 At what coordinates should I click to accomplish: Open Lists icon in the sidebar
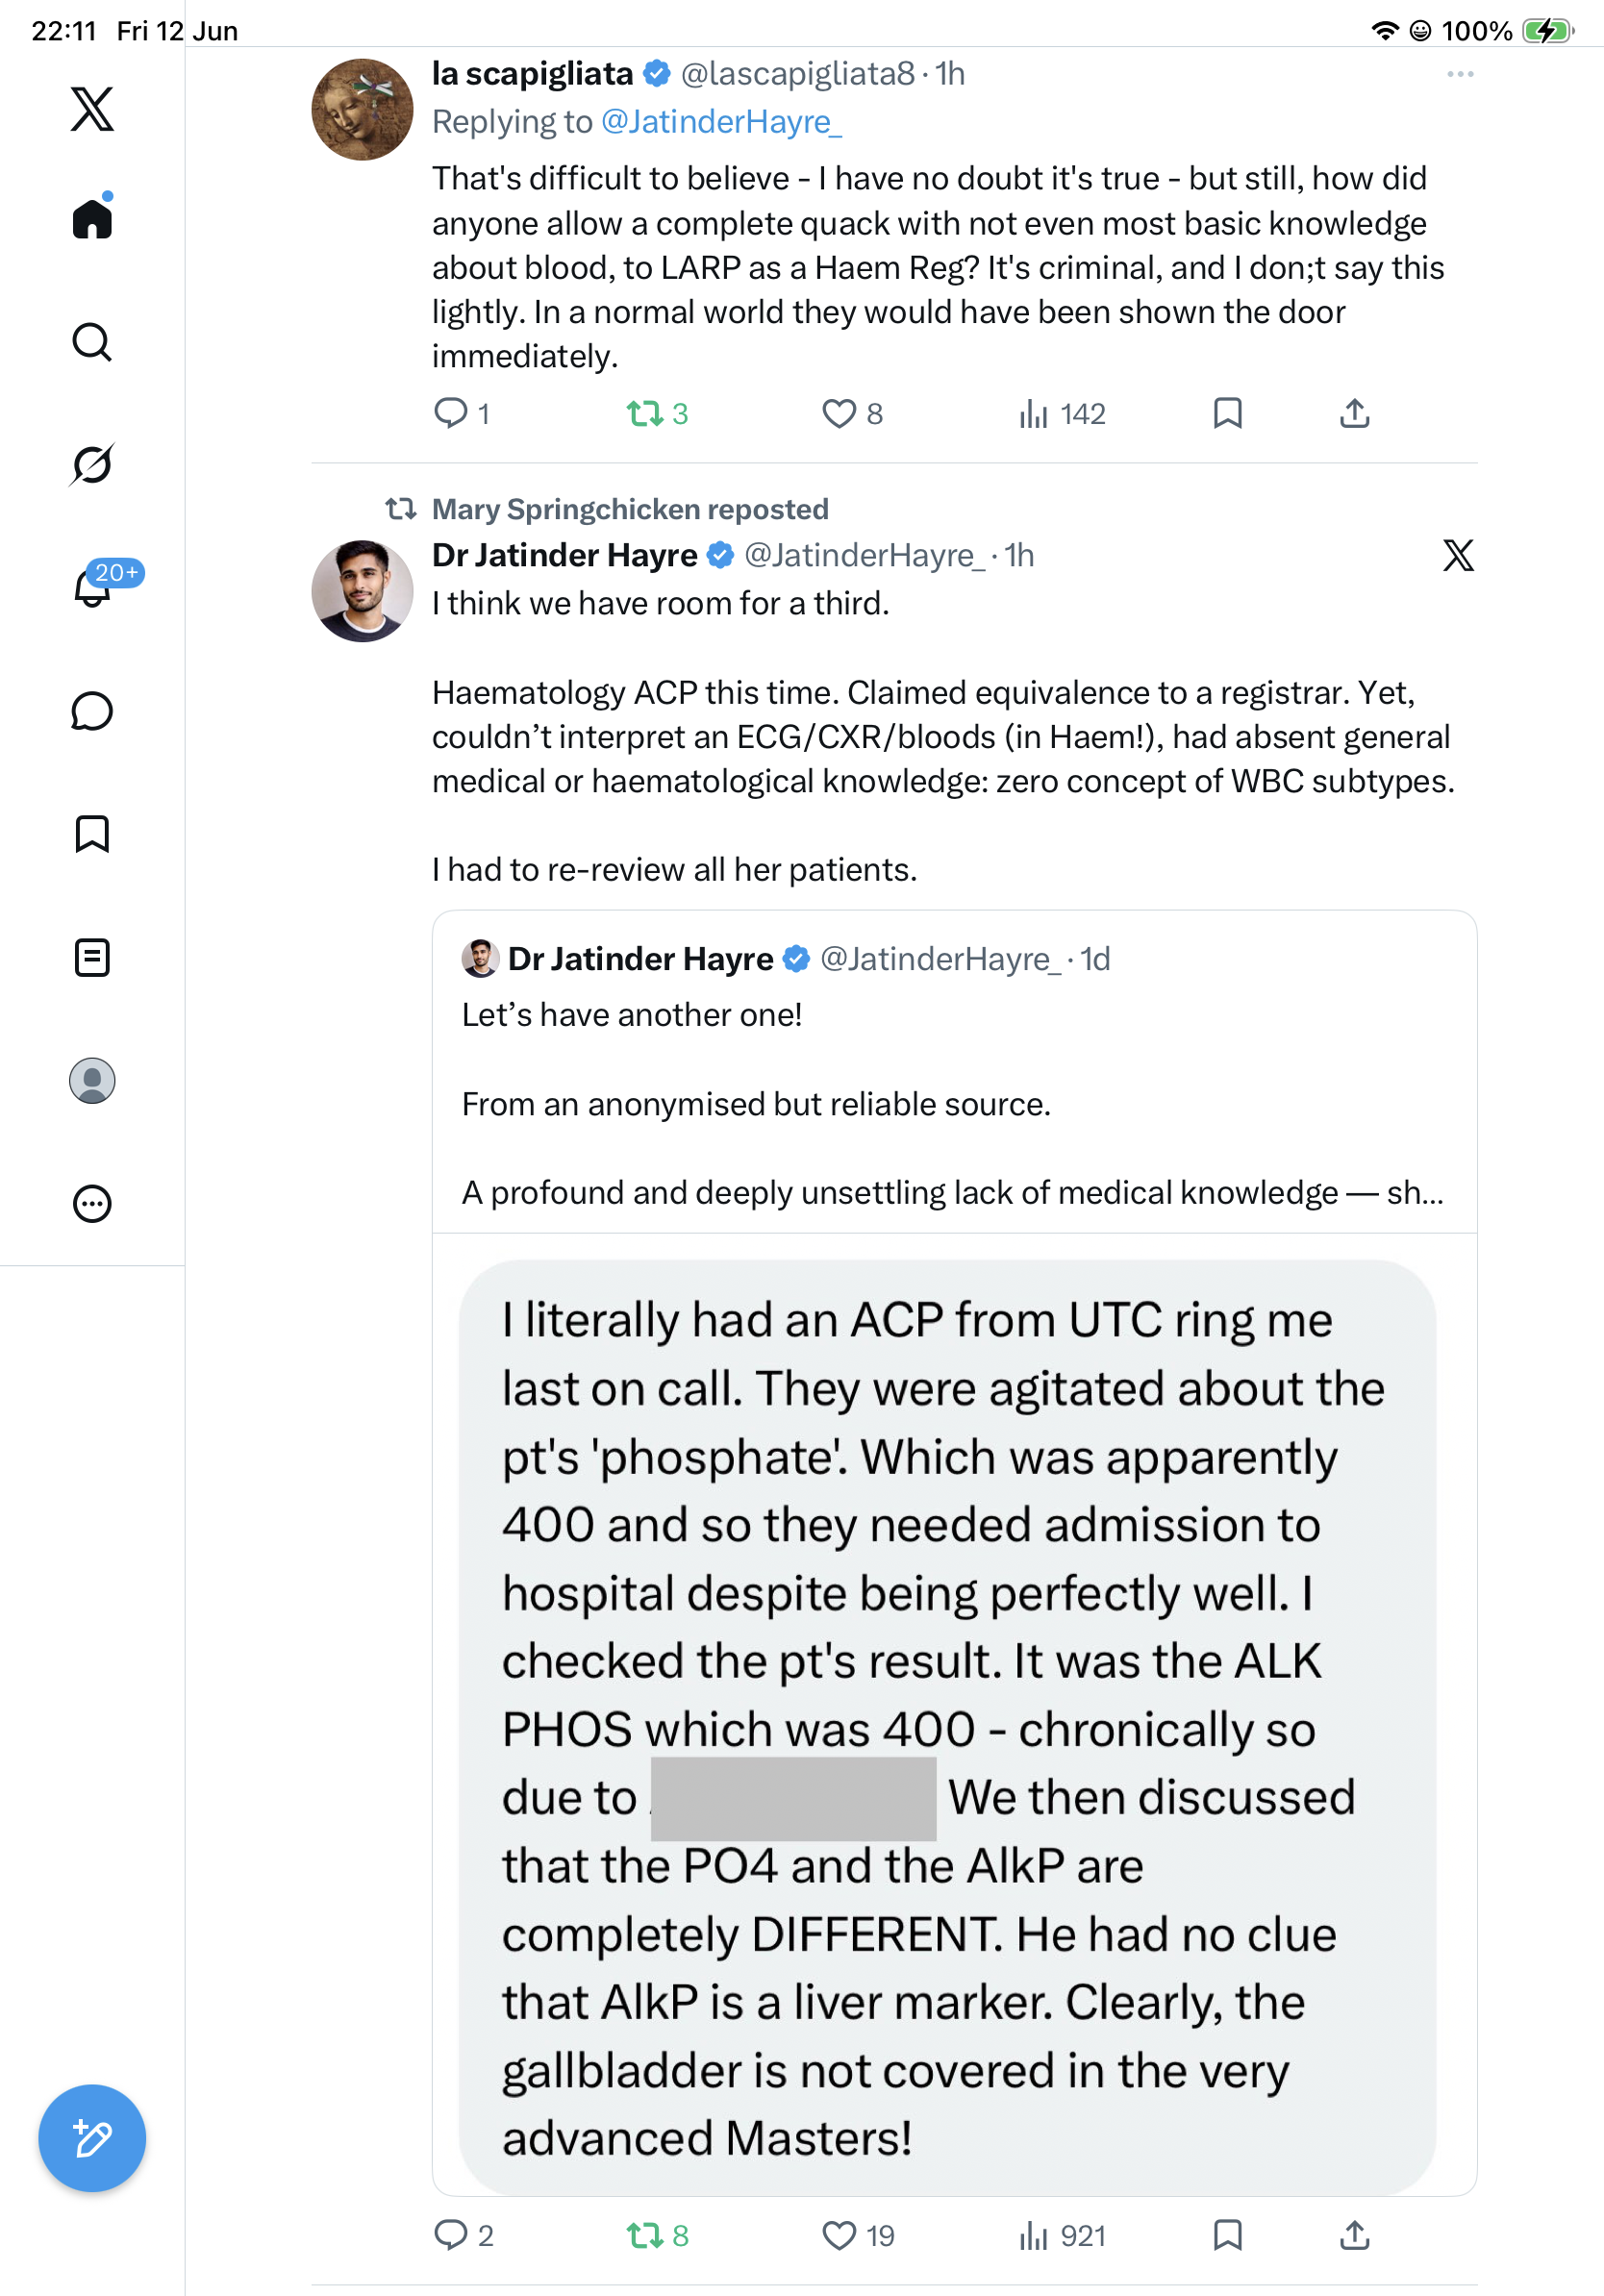(x=92, y=958)
